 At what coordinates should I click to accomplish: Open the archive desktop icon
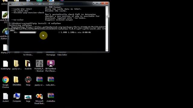click(x=5, y=1)
